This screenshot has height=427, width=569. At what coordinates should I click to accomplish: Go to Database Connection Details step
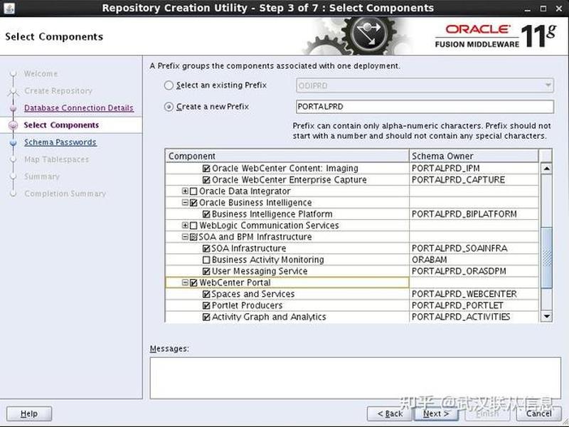pyautogui.click(x=79, y=108)
